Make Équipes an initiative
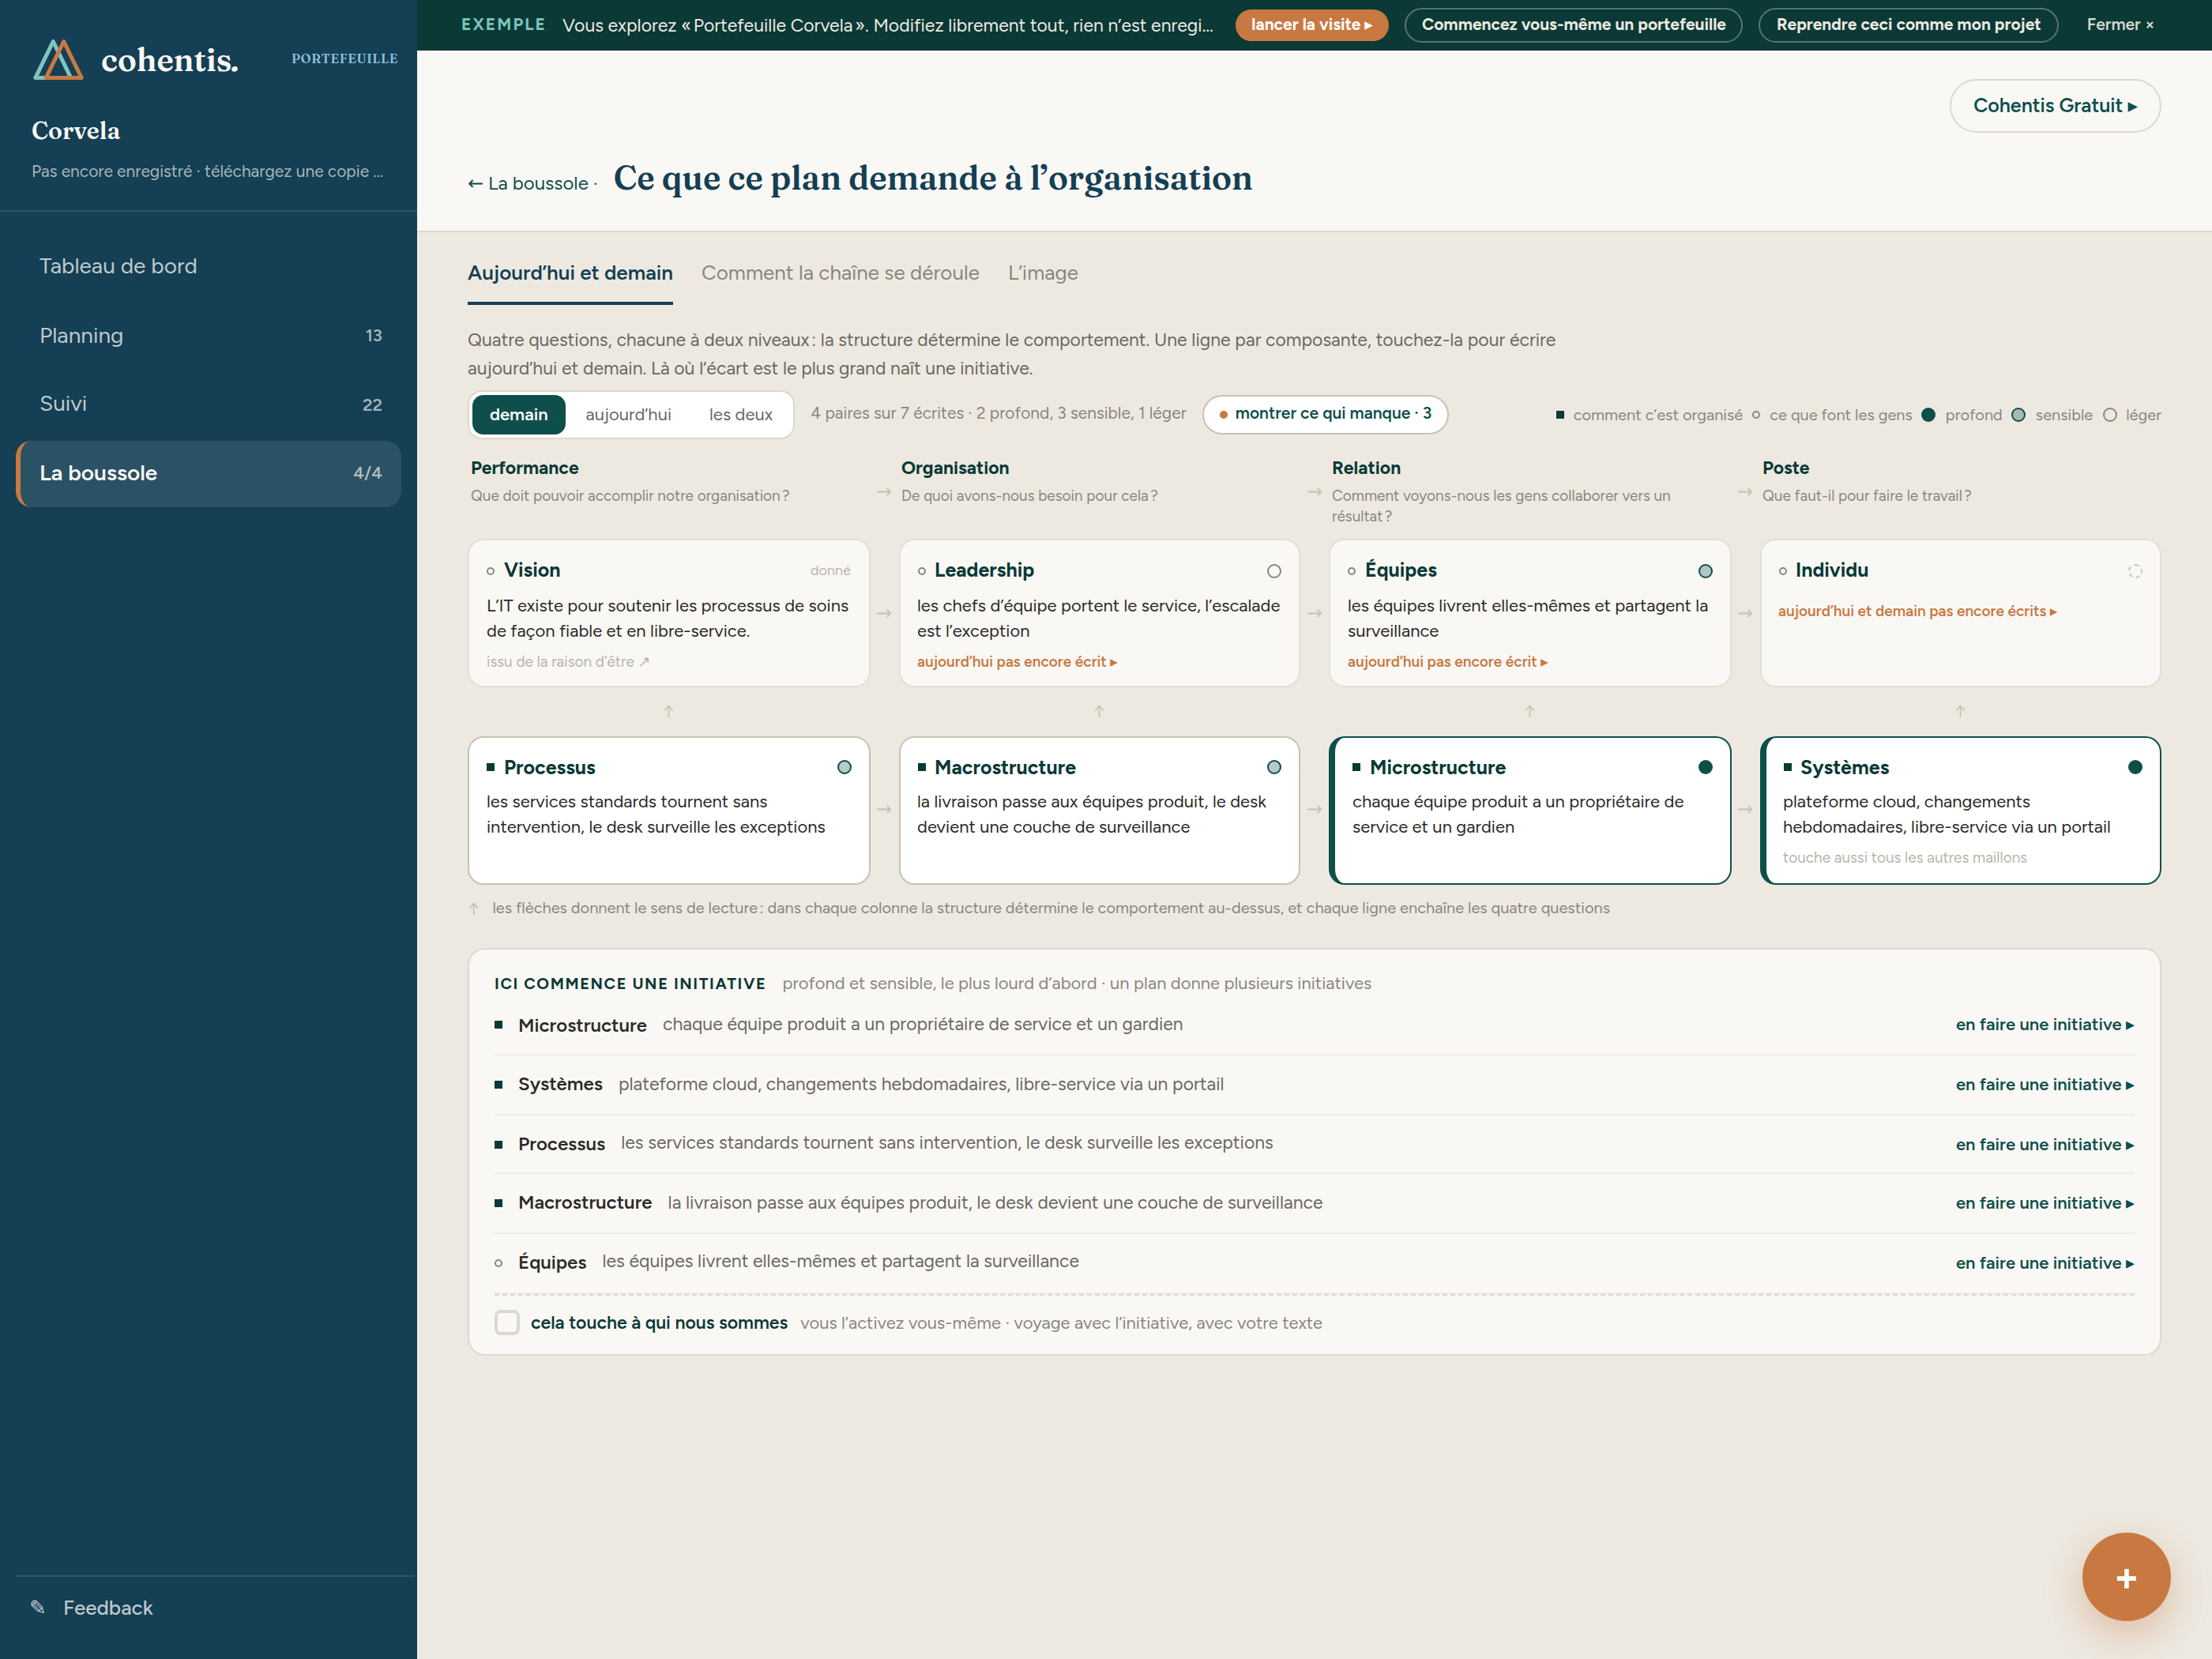This screenshot has width=2212, height=1659. [x=2044, y=1263]
